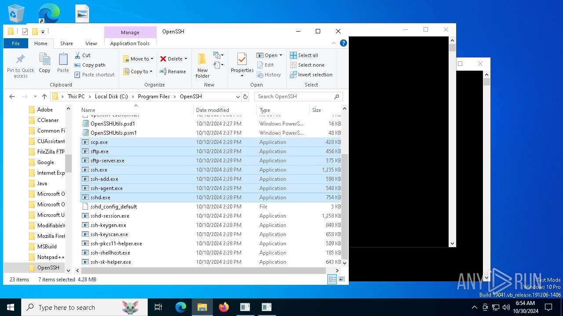Open Task View on the taskbar
Viewport: 563px width, 316px height.
158,307
